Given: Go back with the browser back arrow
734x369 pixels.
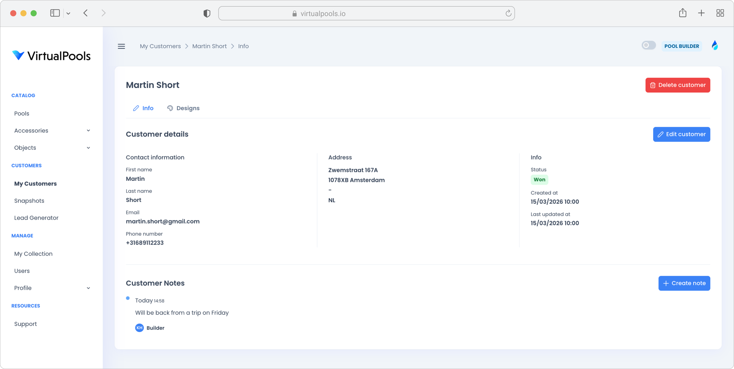Looking at the screenshot, I should [86, 13].
